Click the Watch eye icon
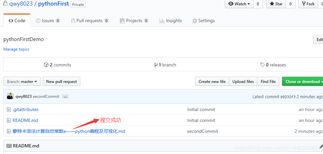Viewport: 323px width, 154px height. pos(231,4)
